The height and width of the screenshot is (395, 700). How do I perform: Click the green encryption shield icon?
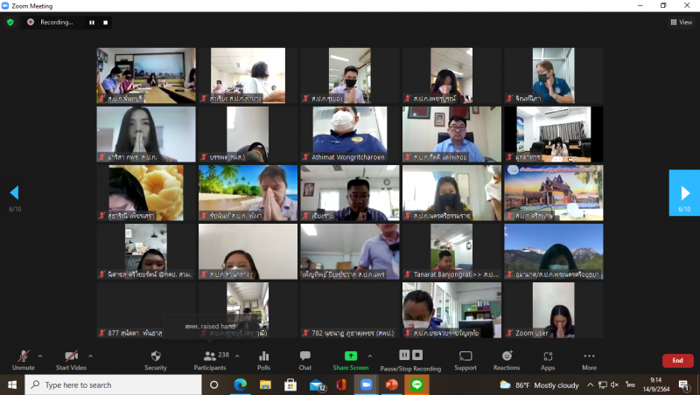[10, 22]
